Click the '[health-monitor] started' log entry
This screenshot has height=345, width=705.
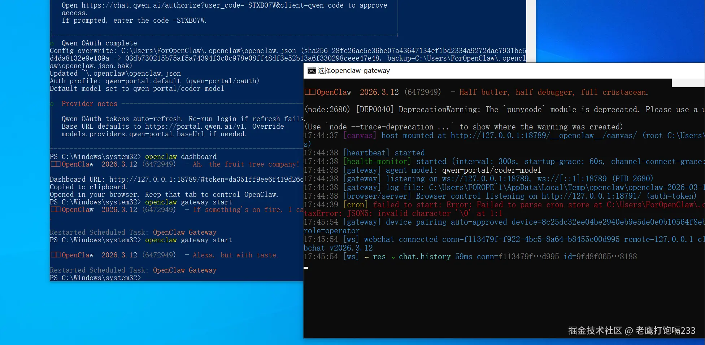pyautogui.click(x=504, y=162)
